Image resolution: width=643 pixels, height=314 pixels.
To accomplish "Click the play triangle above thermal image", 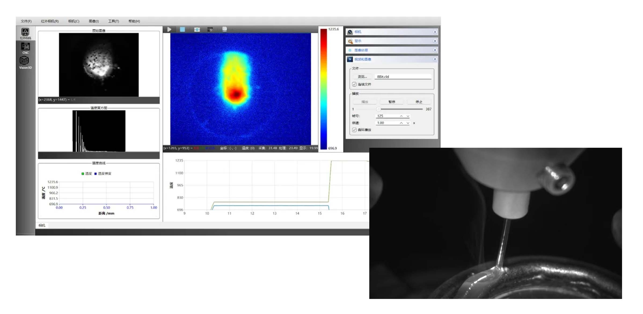I will pyautogui.click(x=169, y=29).
